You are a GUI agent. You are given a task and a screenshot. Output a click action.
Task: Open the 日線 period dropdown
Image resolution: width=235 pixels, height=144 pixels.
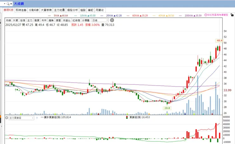(x=100, y=20)
